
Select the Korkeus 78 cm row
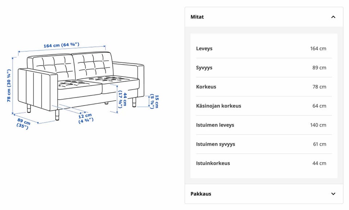264,87
